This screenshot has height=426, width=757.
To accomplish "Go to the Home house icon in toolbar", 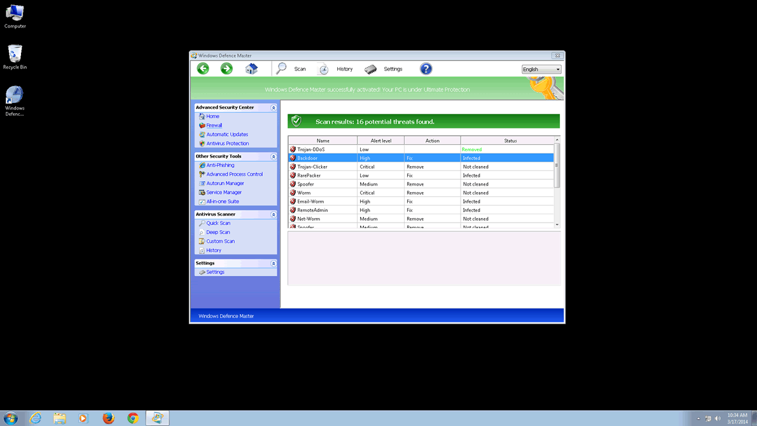I will click(251, 69).
